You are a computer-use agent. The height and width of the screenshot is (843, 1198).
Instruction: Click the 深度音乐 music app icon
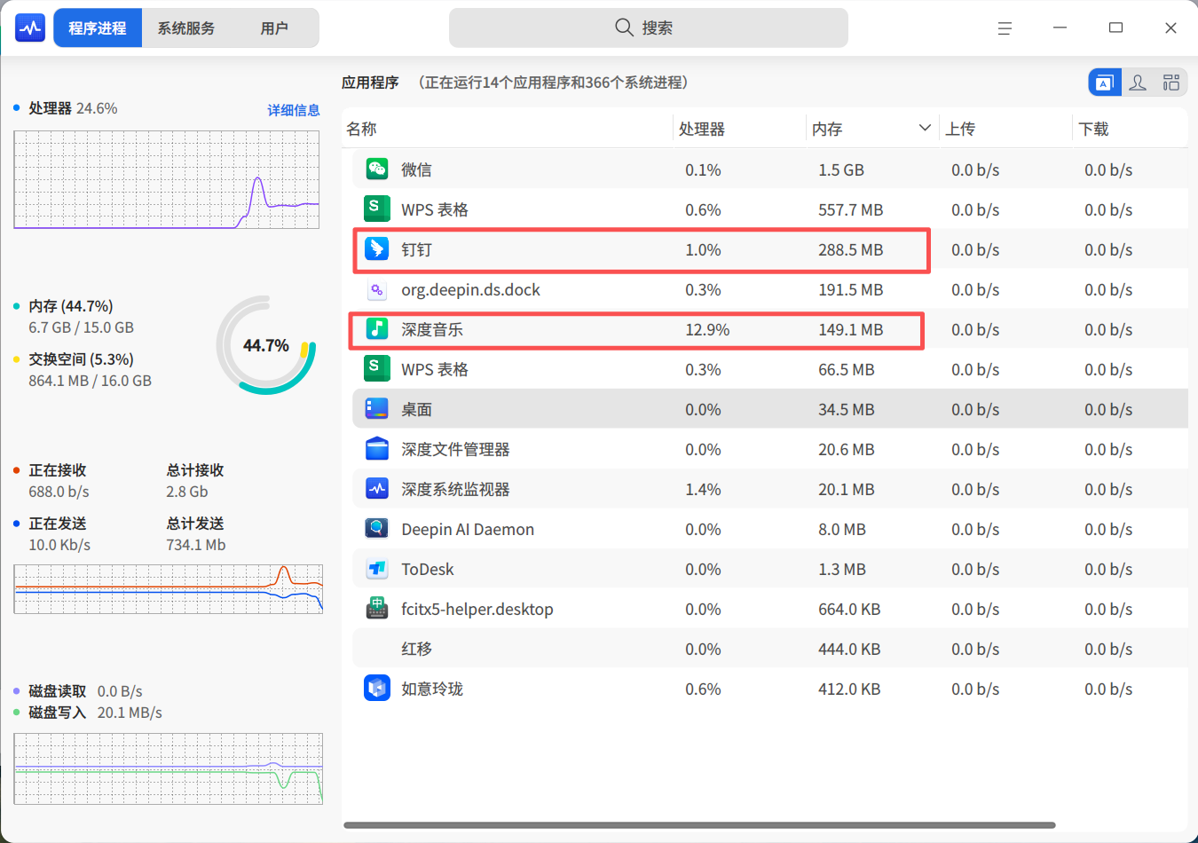377,328
